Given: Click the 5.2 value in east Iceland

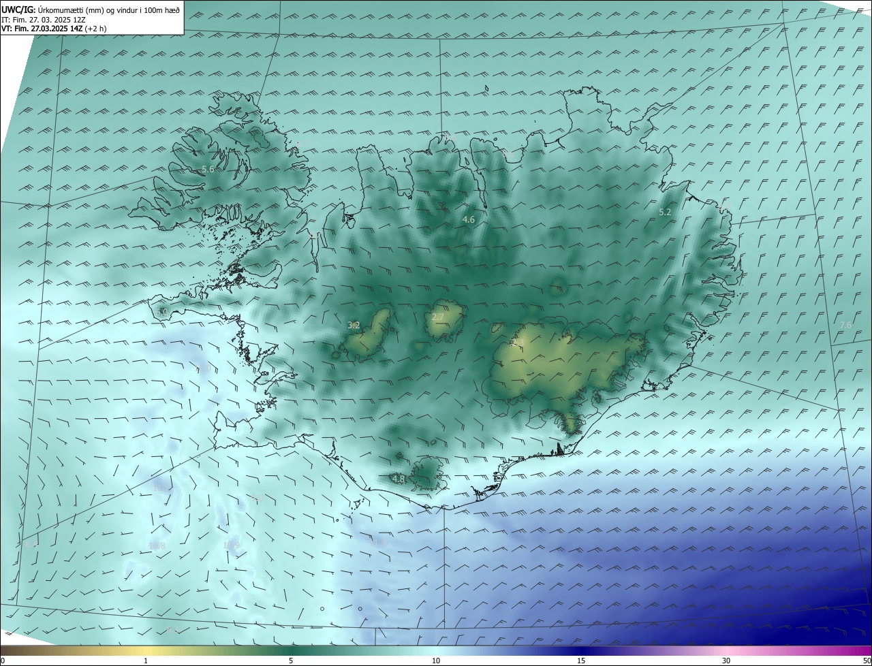Looking at the screenshot, I should coord(665,212).
